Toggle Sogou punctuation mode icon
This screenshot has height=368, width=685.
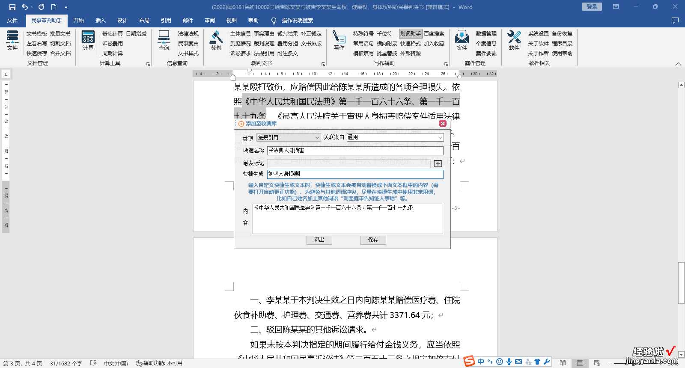click(x=490, y=362)
